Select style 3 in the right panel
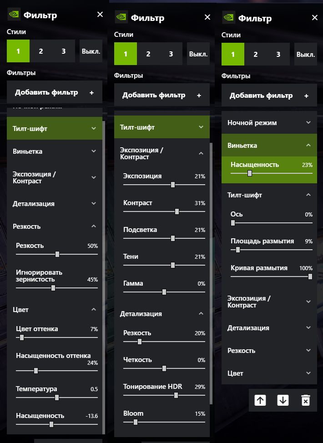This screenshot has height=443, width=323. (x=278, y=55)
